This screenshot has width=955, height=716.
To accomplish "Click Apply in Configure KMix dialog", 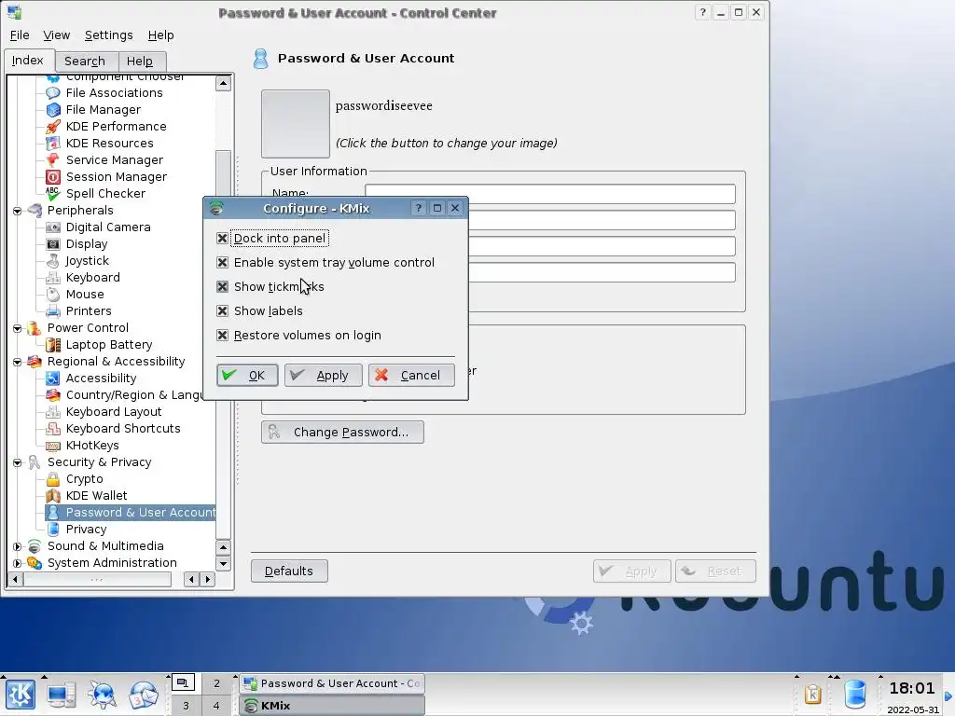I will pos(323,375).
